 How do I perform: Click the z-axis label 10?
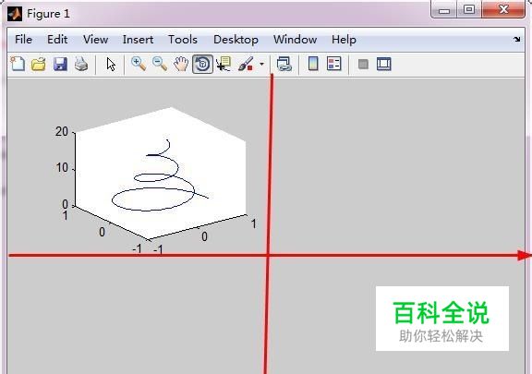coord(63,168)
